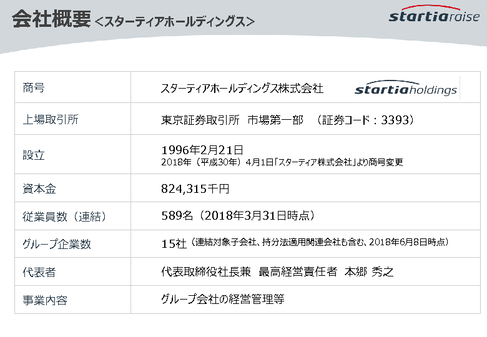
Task: Select the 上場取引所 row label
Action: pos(51,120)
